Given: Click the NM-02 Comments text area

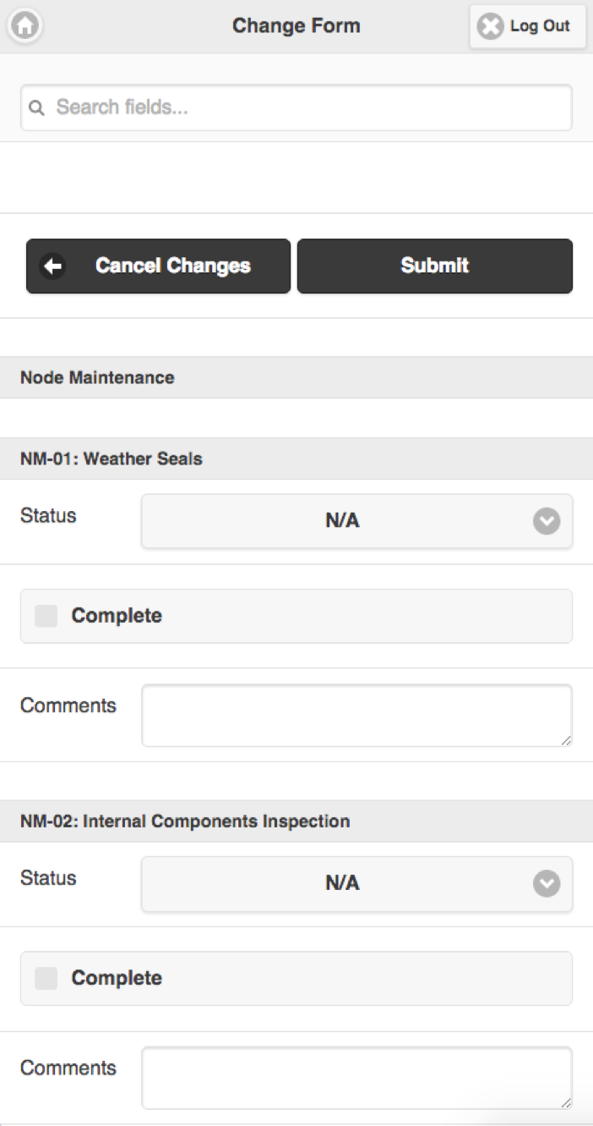Looking at the screenshot, I should click(x=356, y=1078).
